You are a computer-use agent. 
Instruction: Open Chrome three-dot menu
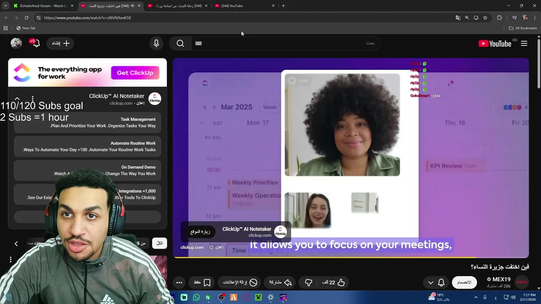(535, 18)
